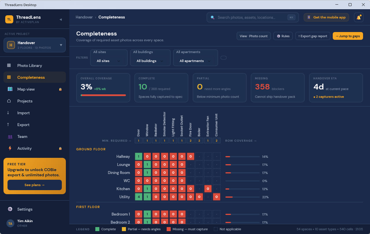This screenshot has height=234, width=370.
Task: Click See plans in upgrade card
Action: coord(35,185)
